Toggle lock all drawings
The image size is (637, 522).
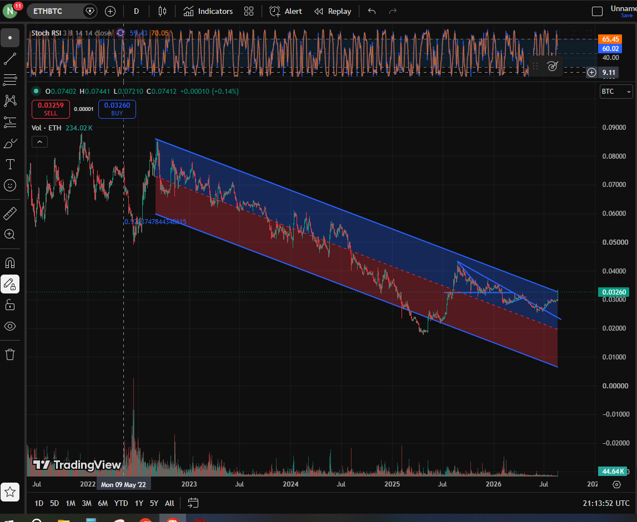(x=10, y=305)
